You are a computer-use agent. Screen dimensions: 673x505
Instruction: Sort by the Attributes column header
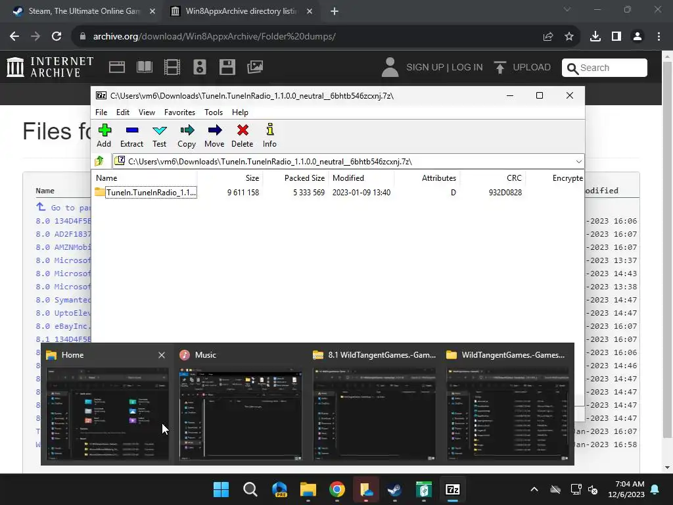tap(427, 178)
